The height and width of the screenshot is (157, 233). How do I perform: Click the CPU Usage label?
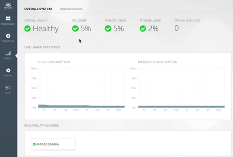(x=79, y=20)
